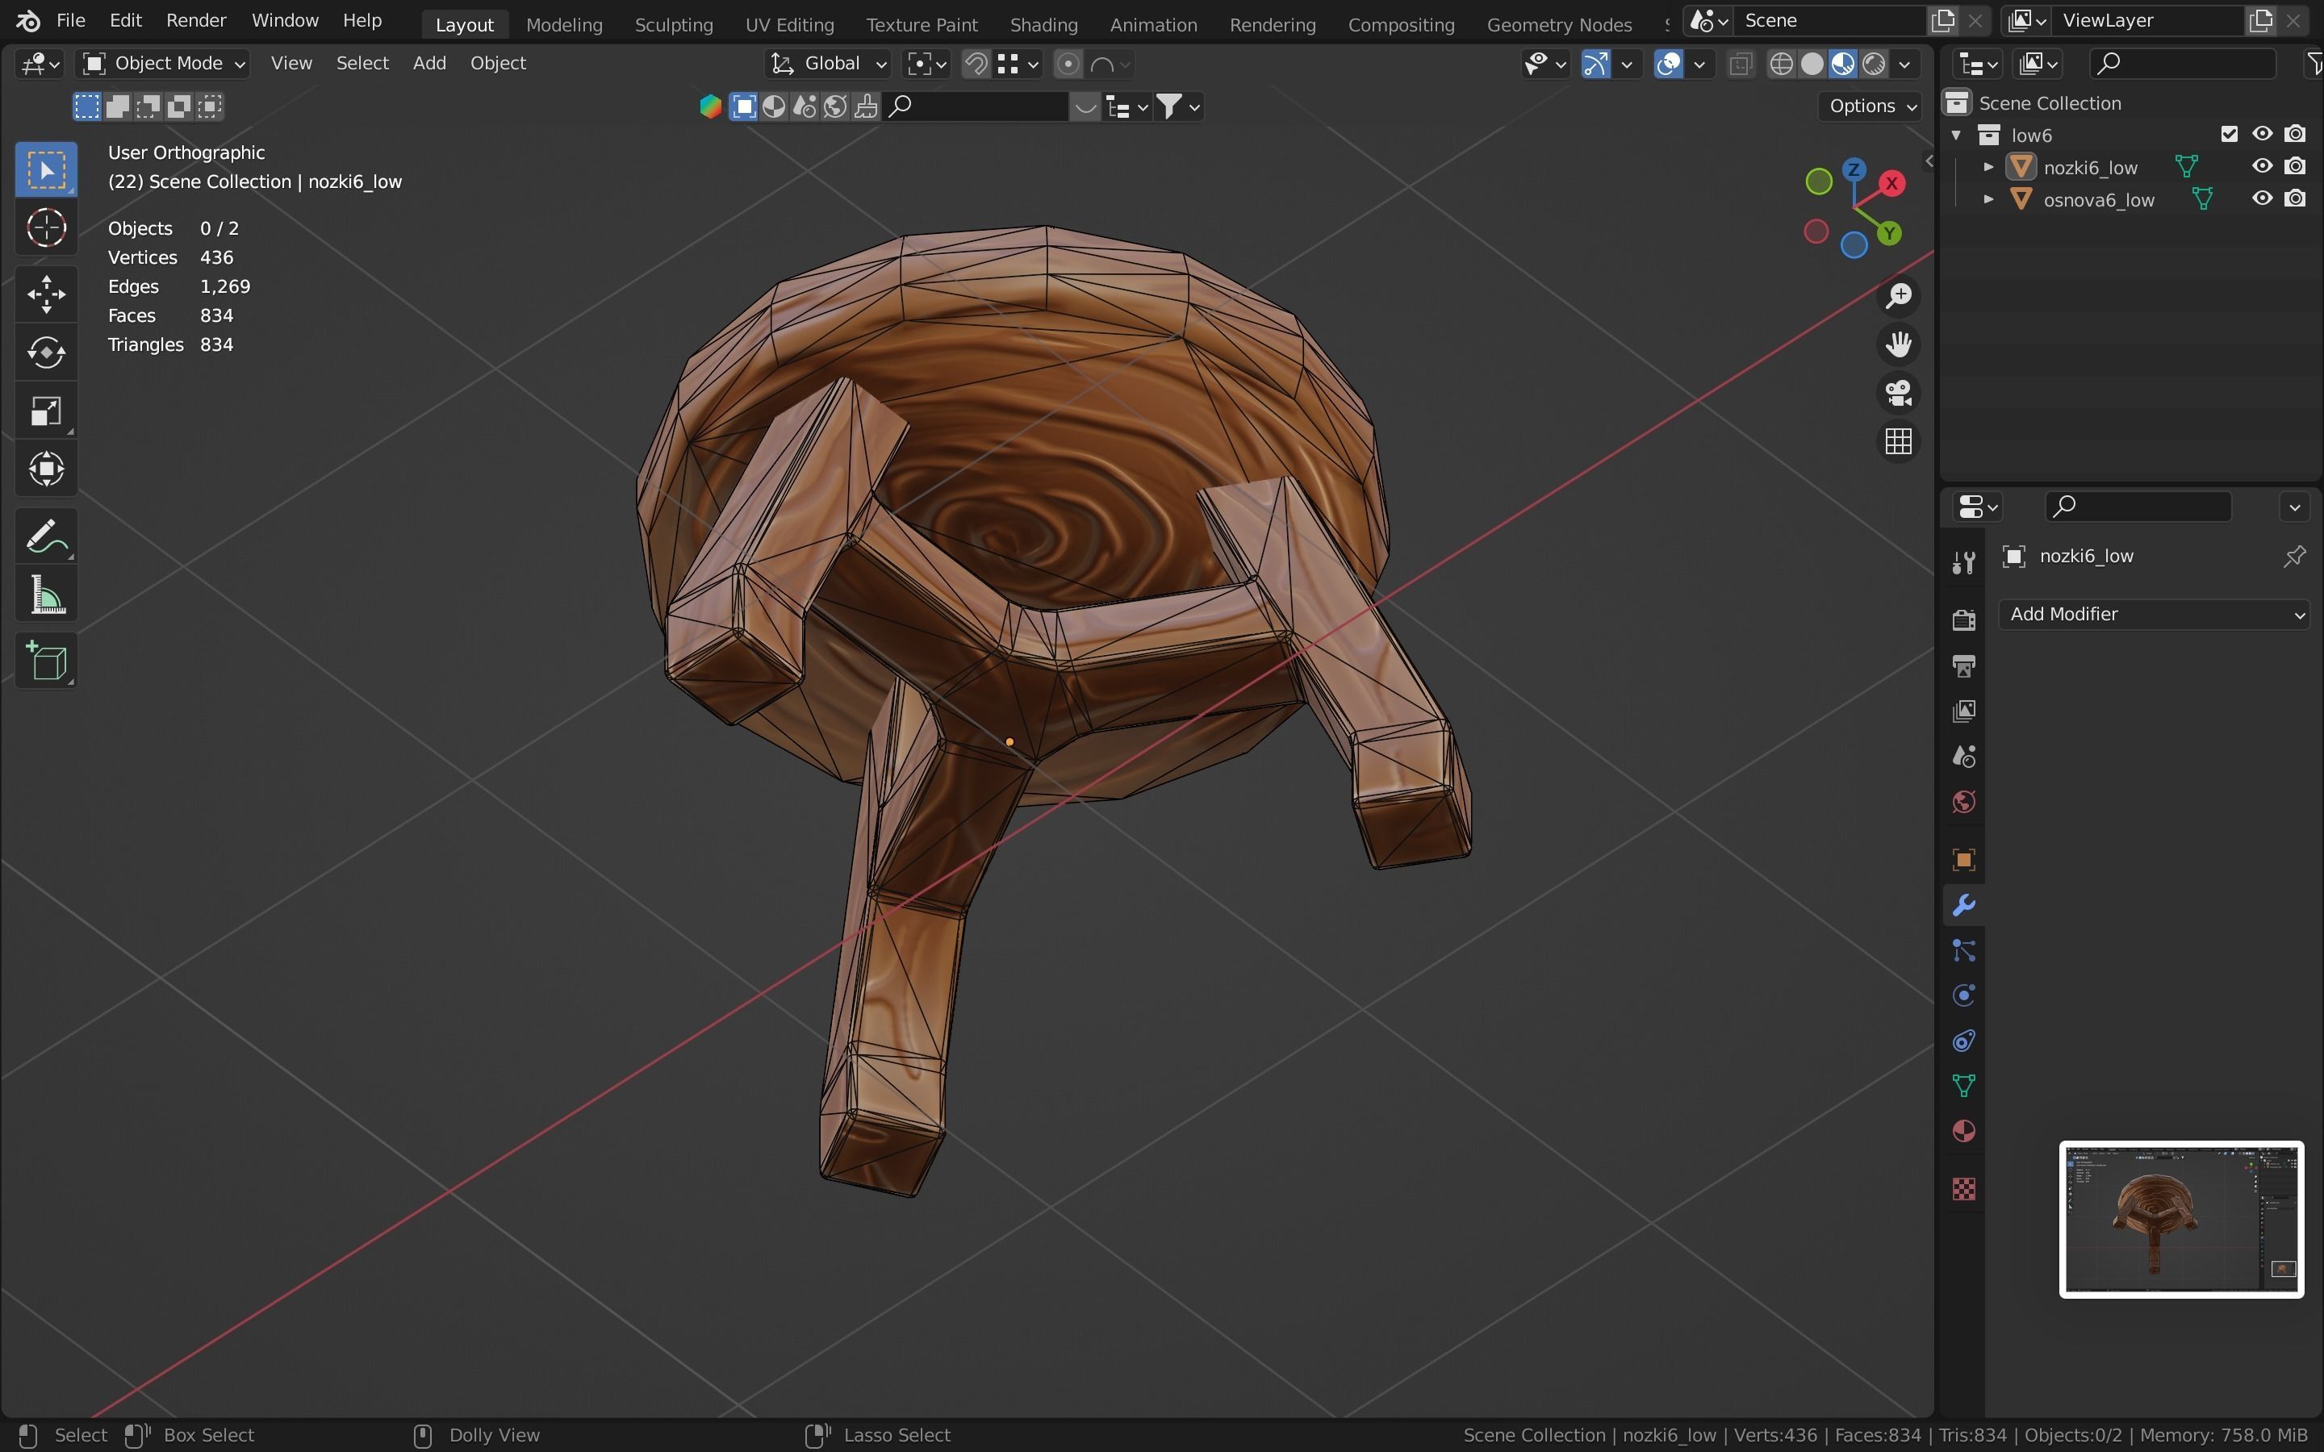Open the Output properties tab

pos(1964,665)
